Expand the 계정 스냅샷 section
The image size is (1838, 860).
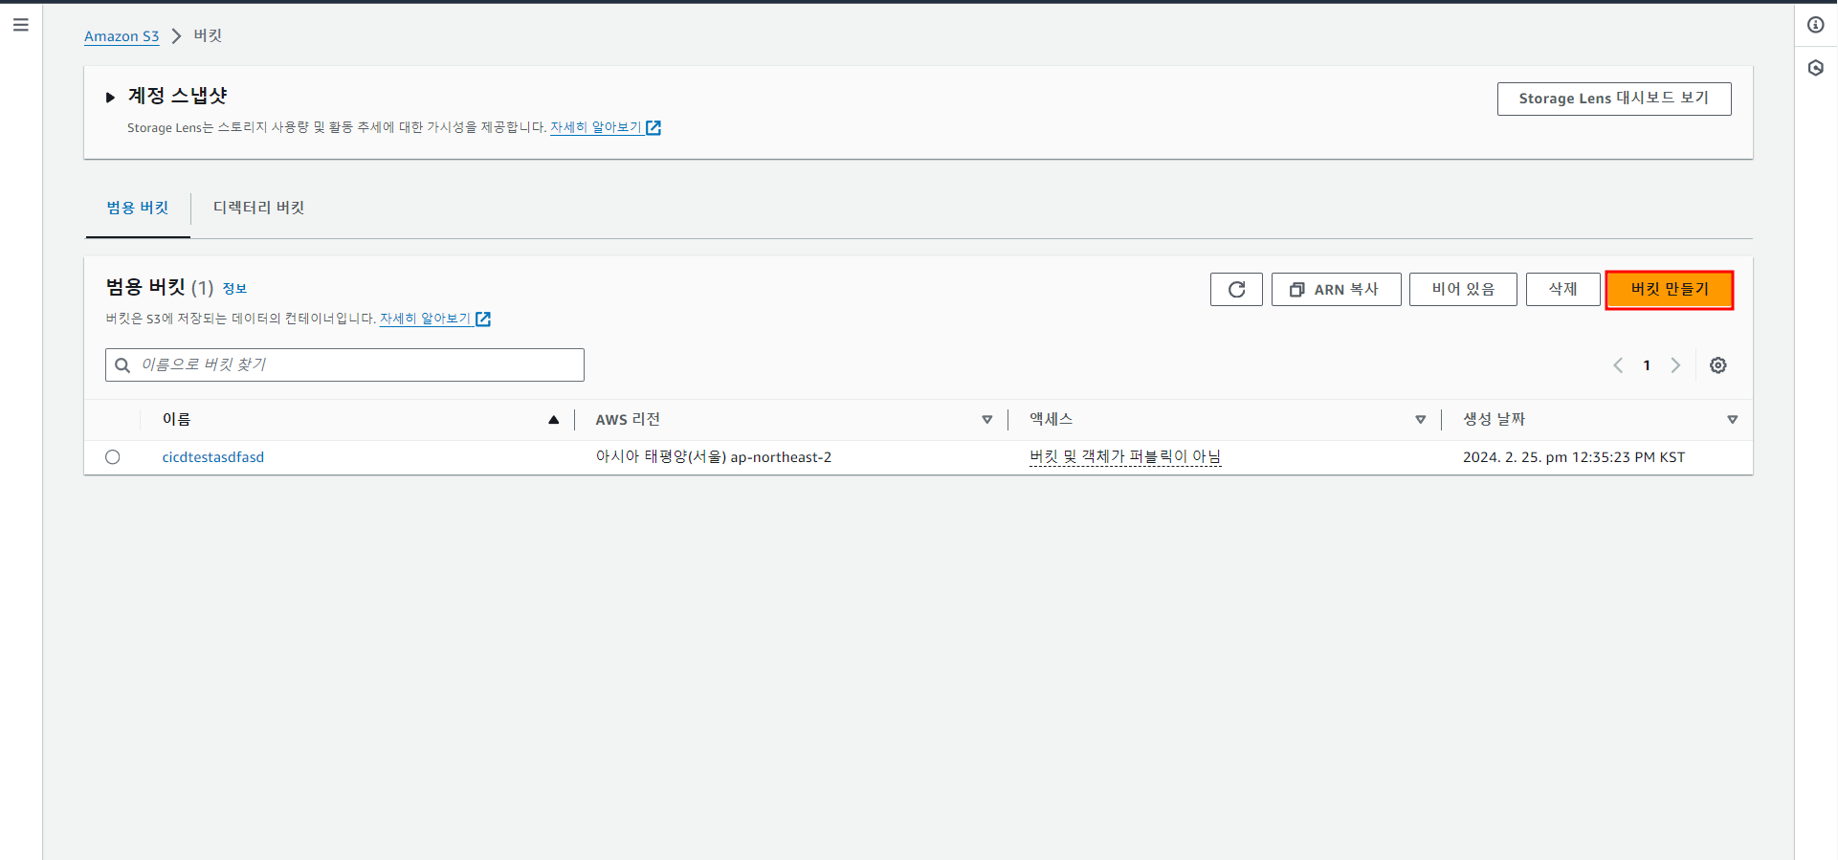[x=110, y=97]
